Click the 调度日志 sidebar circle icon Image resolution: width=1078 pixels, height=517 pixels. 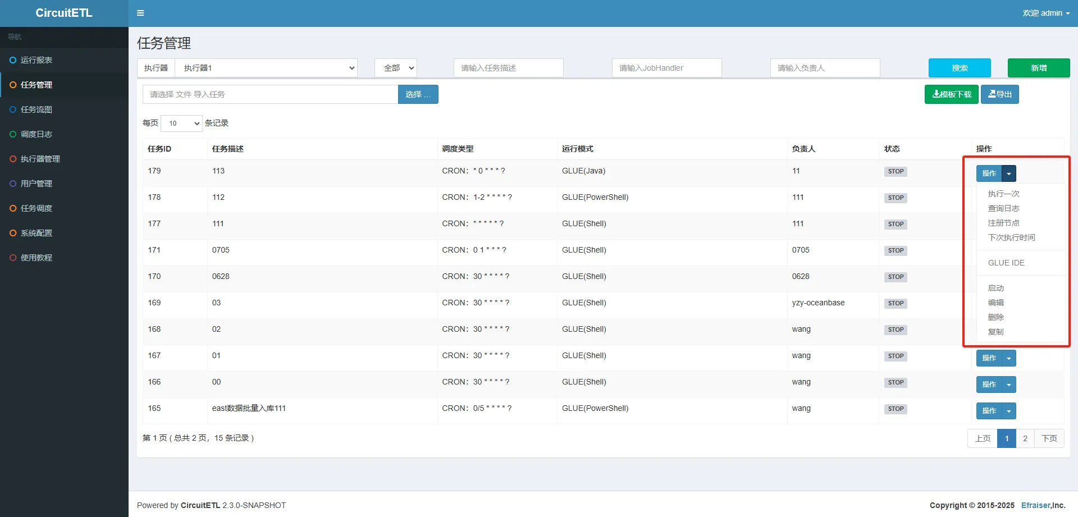tap(13, 134)
